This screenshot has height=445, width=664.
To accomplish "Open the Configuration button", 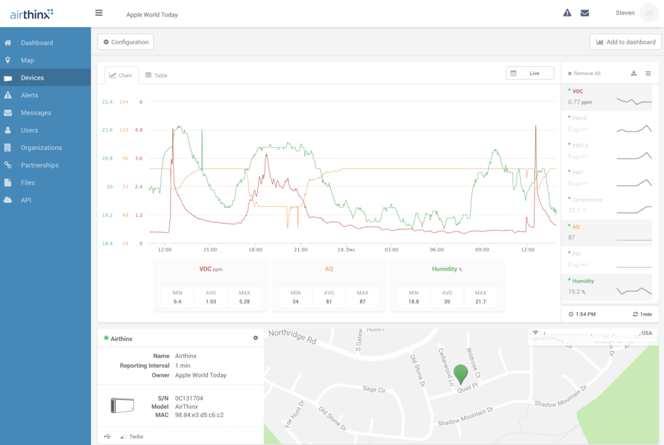I will 125,42.
